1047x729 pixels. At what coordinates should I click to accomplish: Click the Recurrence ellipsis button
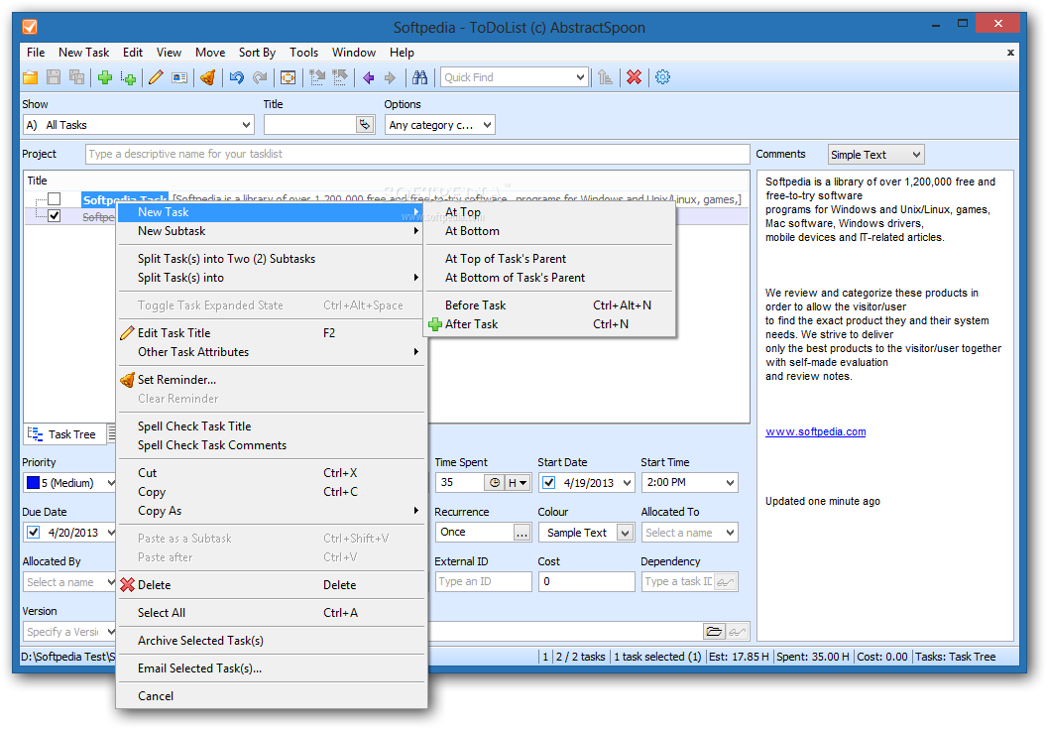[523, 533]
